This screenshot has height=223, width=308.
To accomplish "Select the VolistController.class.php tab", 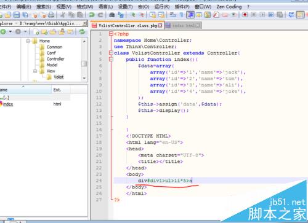I will [128, 26].
